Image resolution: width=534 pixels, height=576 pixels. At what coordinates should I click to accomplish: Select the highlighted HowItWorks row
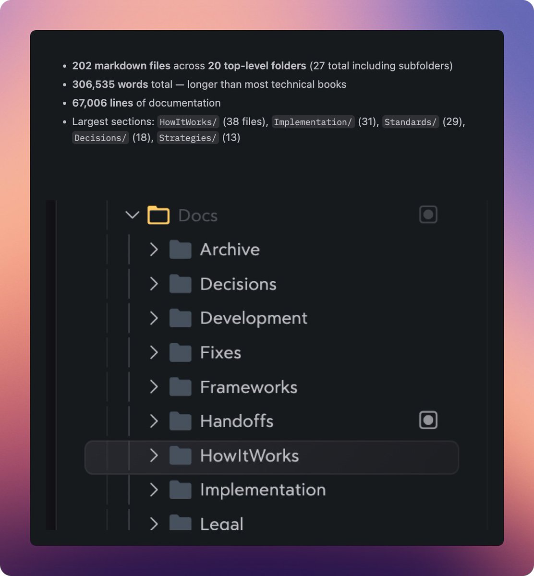point(271,456)
